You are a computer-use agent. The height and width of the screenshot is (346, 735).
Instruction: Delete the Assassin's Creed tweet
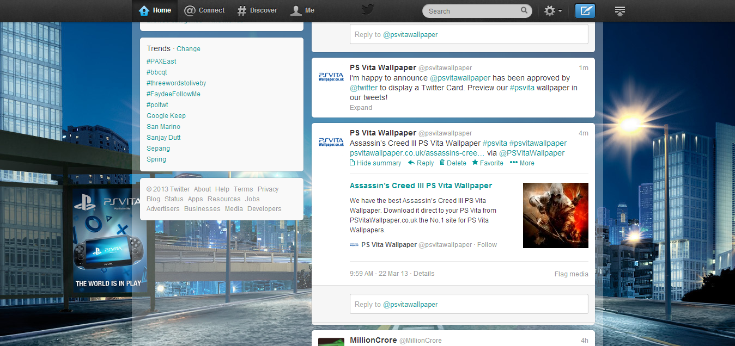(453, 163)
